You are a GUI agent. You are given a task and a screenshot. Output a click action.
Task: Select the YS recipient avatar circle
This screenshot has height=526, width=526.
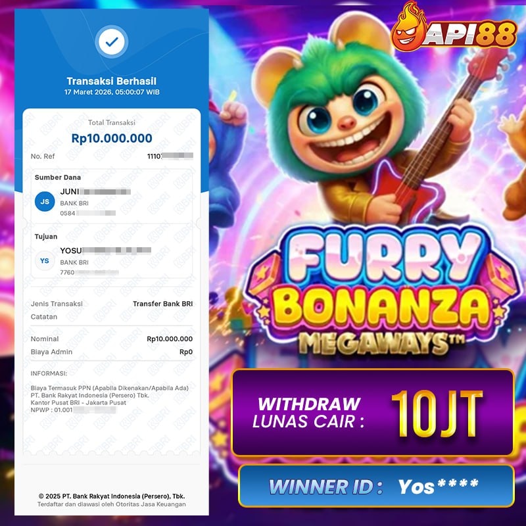tap(45, 260)
